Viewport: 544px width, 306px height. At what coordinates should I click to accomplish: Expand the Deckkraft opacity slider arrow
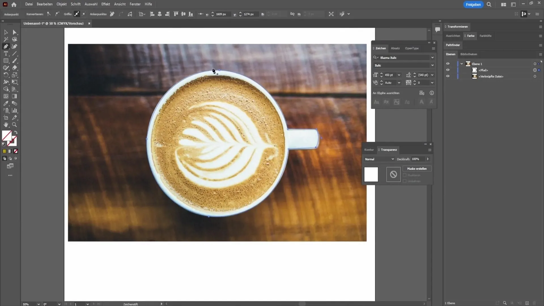point(428,159)
